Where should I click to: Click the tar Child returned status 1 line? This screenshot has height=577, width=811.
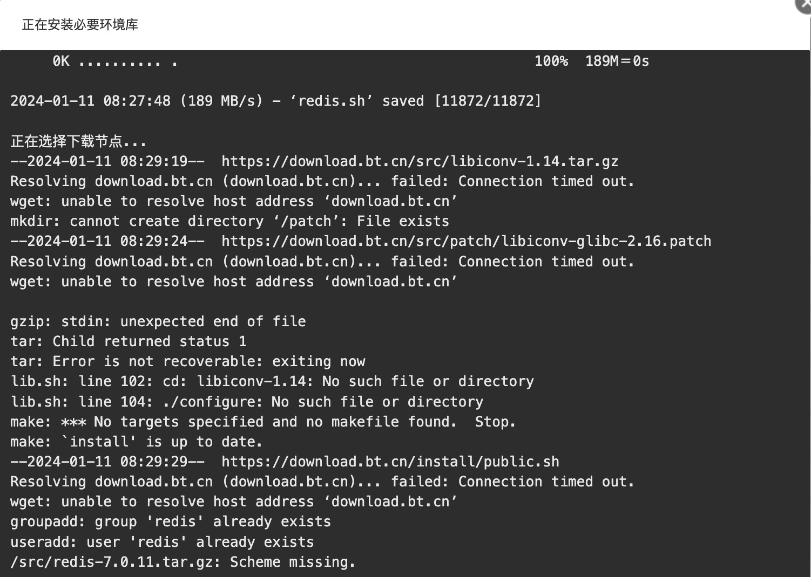[128, 341]
